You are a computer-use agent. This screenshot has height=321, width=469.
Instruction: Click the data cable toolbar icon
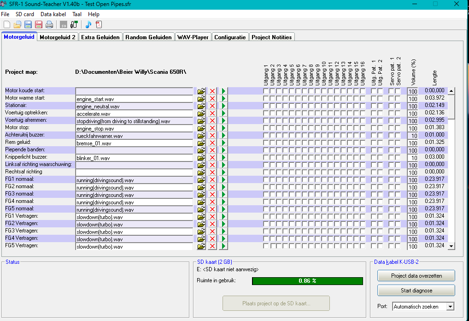pyautogui.click(x=74, y=24)
